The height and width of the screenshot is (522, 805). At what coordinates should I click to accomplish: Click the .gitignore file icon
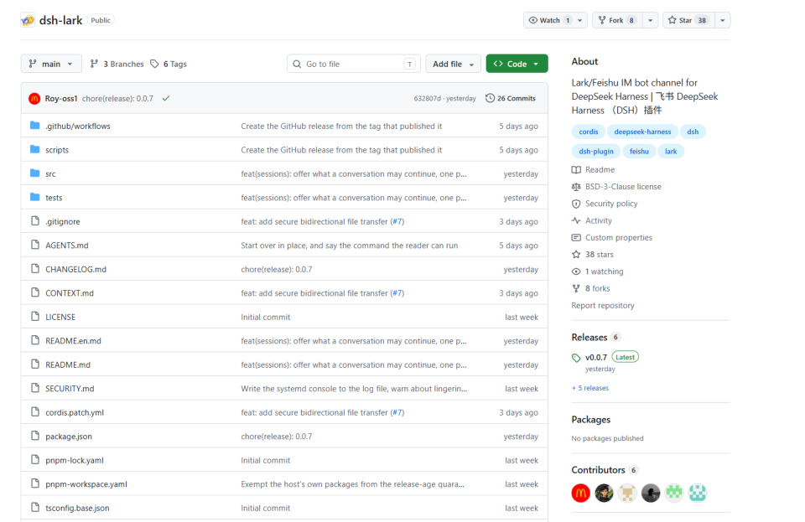35,221
